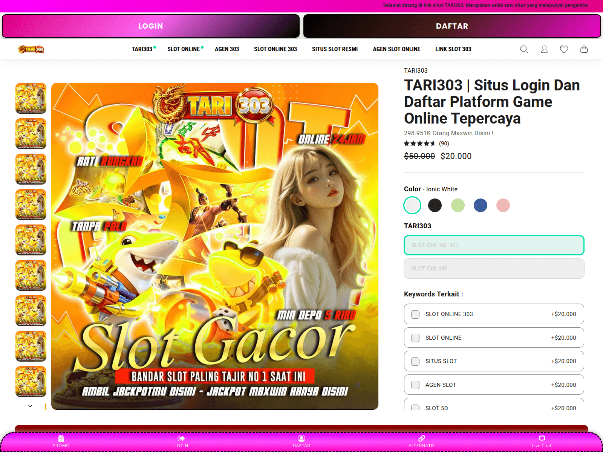Select the black color swatch
The height and width of the screenshot is (452, 603).
(435, 205)
